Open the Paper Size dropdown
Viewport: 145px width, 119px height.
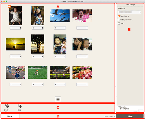(x=129, y=12)
